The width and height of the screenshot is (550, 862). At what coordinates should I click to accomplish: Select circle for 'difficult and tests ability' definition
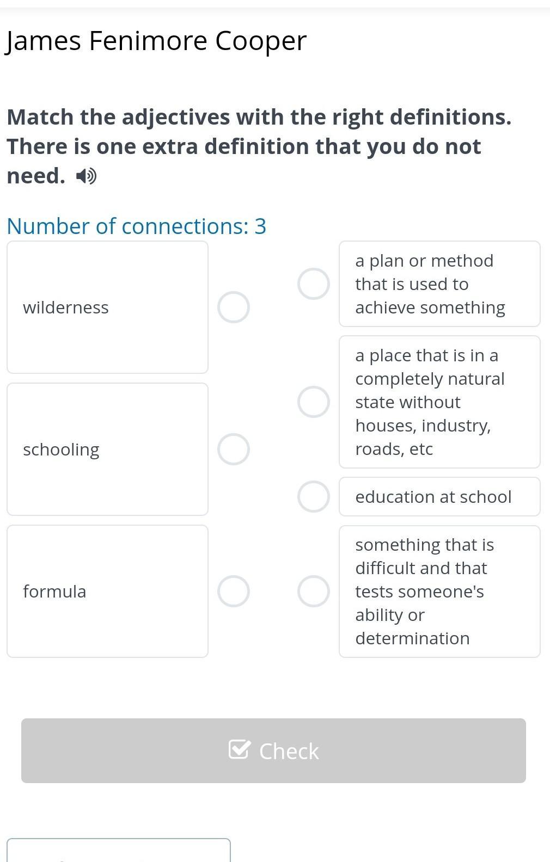(x=314, y=592)
